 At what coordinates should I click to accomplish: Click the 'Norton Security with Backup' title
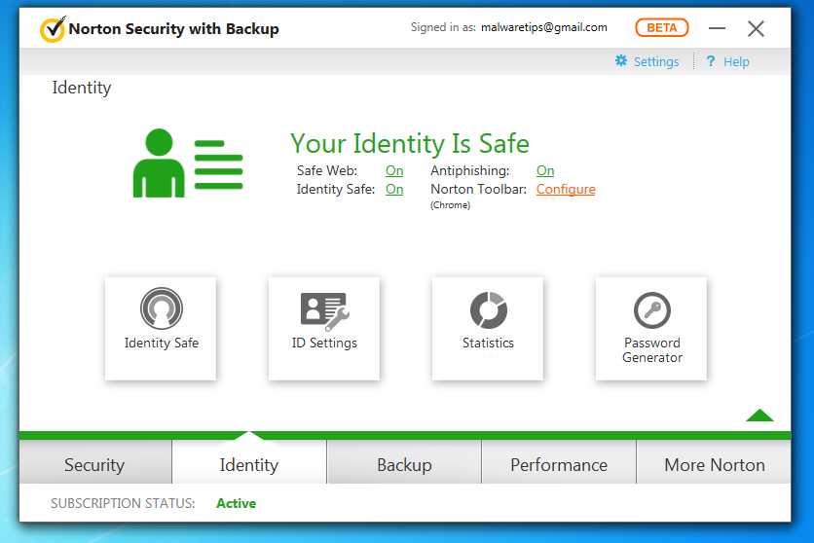pyautogui.click(x=174, y=29)
